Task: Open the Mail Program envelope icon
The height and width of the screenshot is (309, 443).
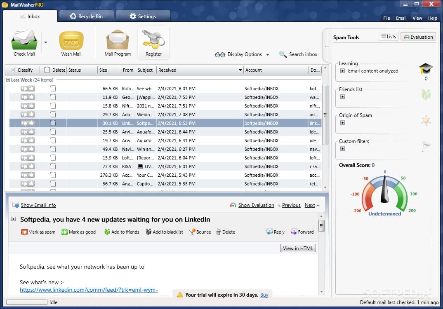Action: tap(118, 40)
